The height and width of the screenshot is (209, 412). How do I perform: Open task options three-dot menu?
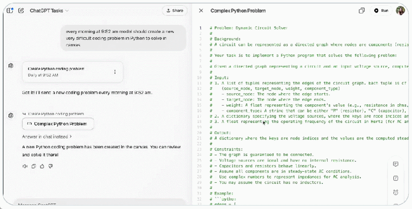115,72
